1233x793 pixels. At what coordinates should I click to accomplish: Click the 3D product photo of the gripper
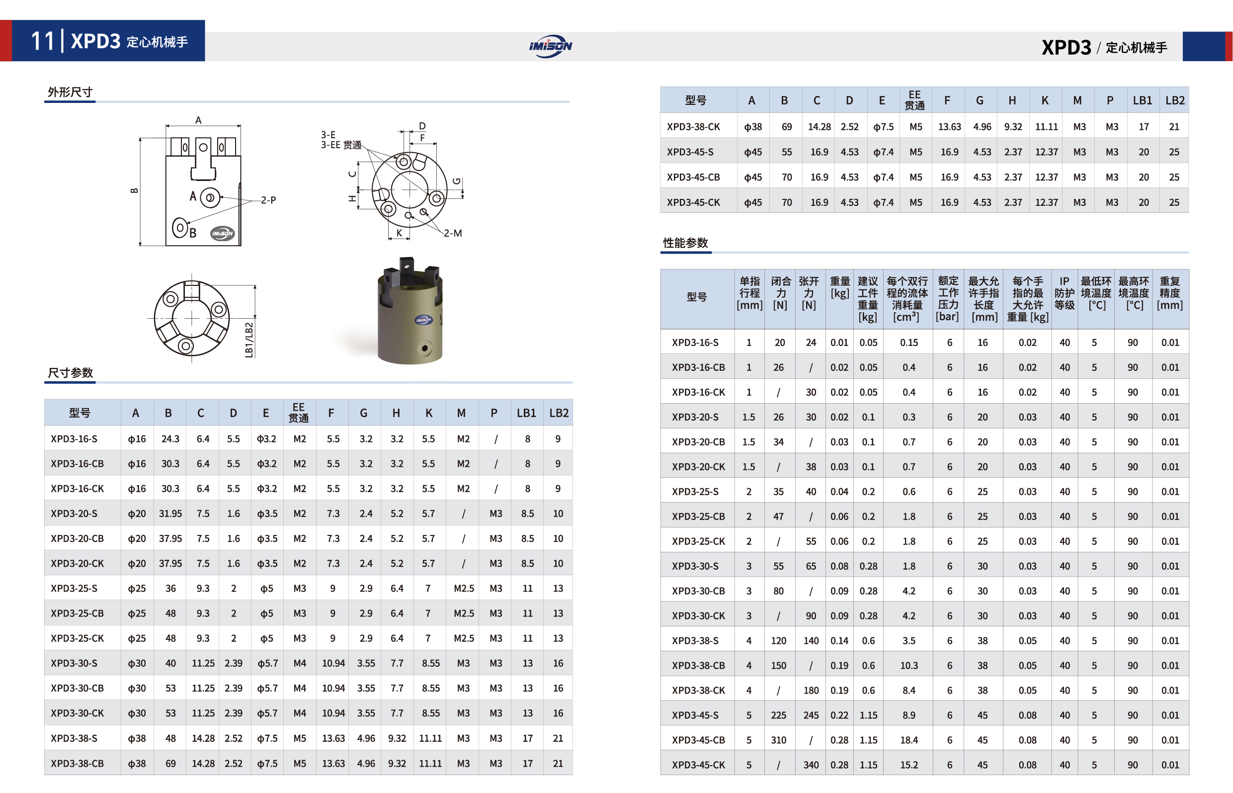pyautogui.click(x=410, y=310)
